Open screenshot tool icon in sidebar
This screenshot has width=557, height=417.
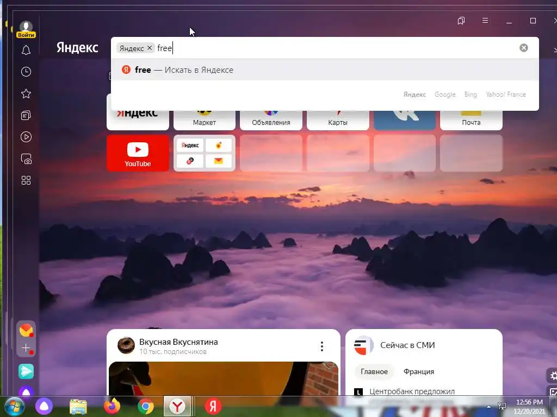[26, 159]
